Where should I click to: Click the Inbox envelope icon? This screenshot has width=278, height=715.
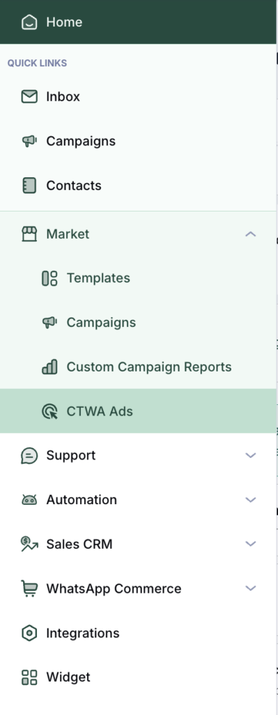29,96
